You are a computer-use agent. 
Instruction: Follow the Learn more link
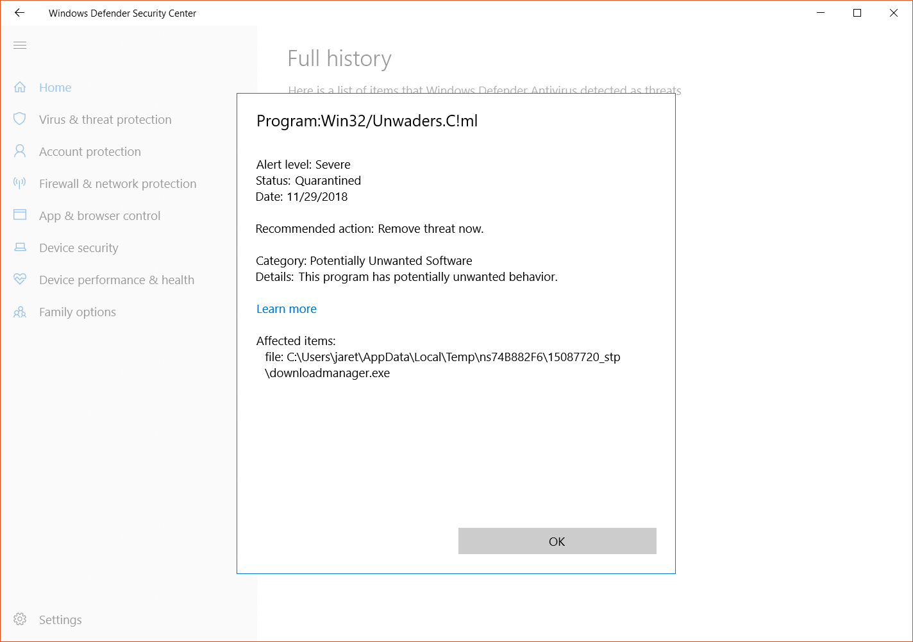(x=287, y=308)
